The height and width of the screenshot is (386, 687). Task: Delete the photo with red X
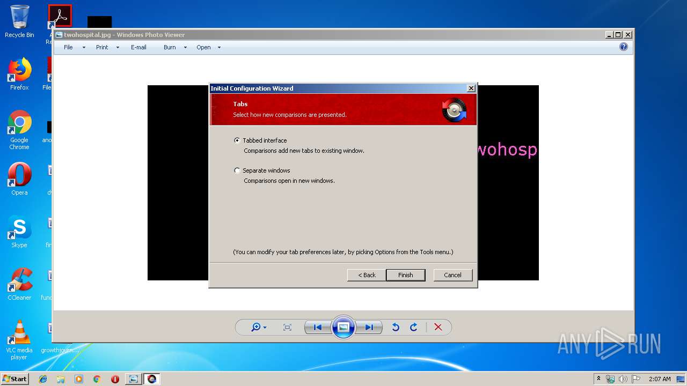(438, 327)
